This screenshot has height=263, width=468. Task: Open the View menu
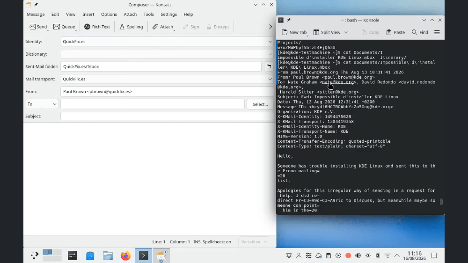(71, 15)
